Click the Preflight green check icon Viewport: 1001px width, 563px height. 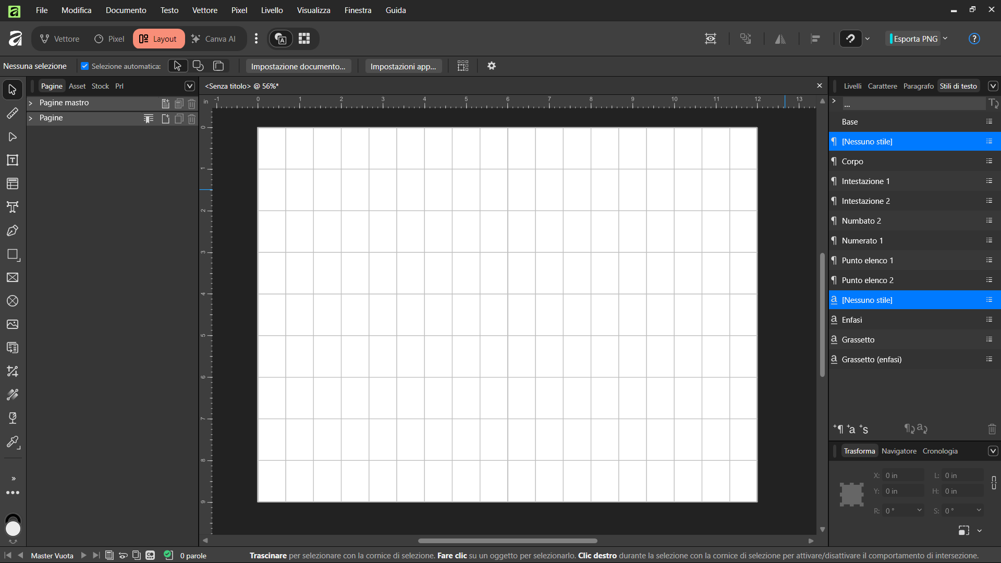pyautogui.click(x=168, y=555)
